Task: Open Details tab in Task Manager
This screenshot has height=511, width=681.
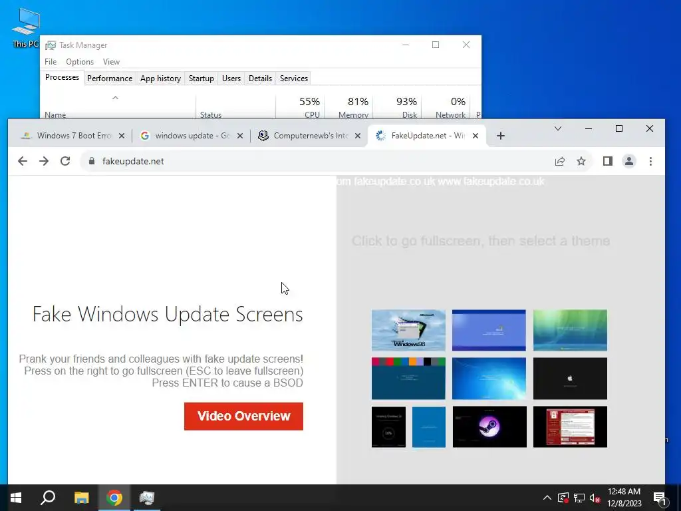Action: 260,79
